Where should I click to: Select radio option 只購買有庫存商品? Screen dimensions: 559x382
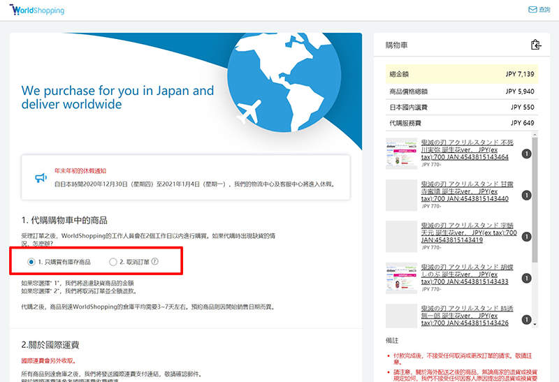tap(31, 262)
